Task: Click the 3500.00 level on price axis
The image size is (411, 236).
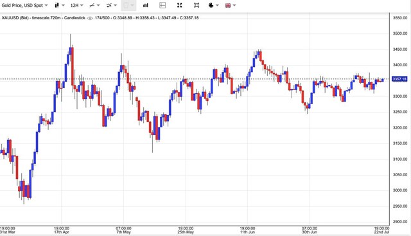Action: pyautogui.click(x=399, y=33)
